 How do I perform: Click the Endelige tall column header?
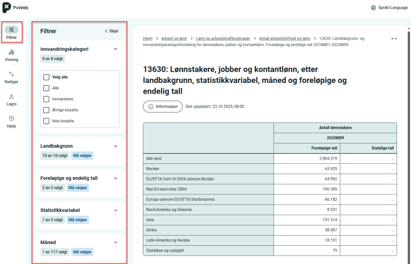(369, 148)
